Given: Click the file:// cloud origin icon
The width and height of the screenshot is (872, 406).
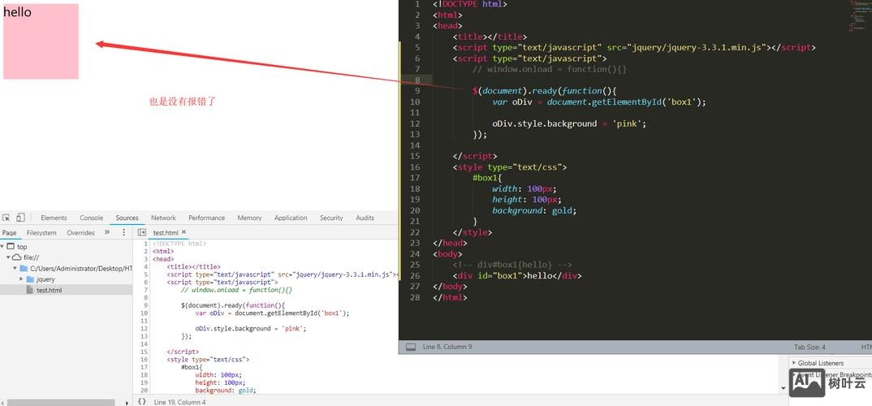Looking at the screenshot, I should click(x=16, y=257).
